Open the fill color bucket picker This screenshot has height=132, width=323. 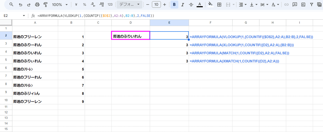[x=210, y=5]
